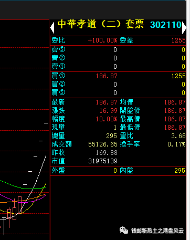Click the right arrow next to code 302110
This screenshot has height=240, width=190.
tap(184, 28)
